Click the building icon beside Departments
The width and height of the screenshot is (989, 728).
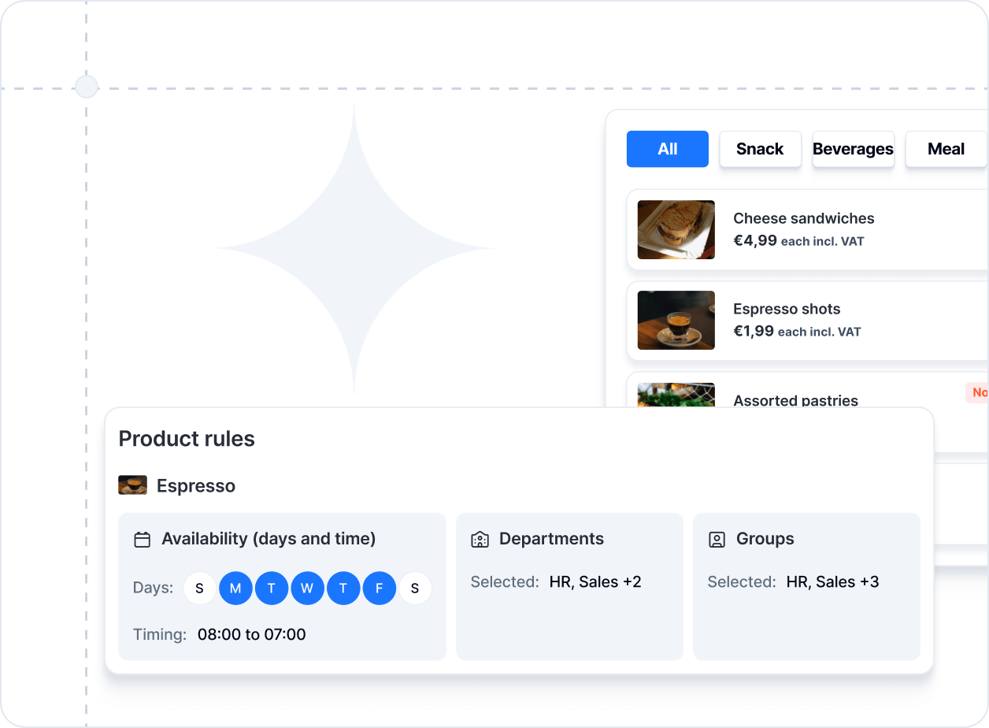(480, 540)
